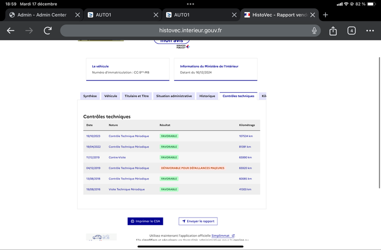
Task: Switch to the first AUTO1 browser tab
Action: point(123,15)
